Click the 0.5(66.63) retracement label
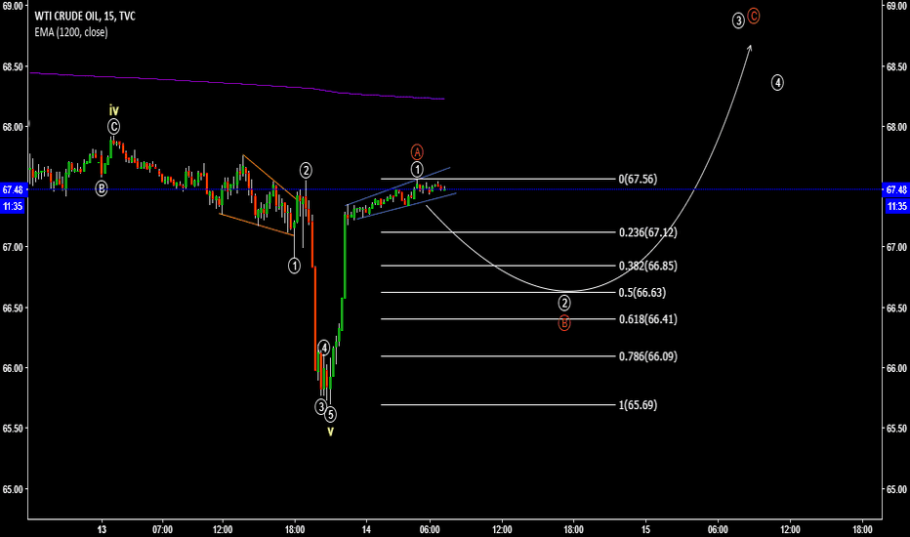The height and width of the screenshot is (537, 910). pos(641,293)
